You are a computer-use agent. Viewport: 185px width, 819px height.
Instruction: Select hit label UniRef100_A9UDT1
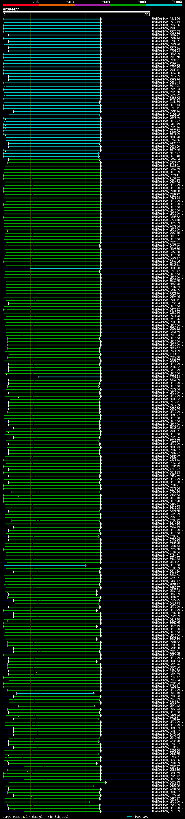tap(166, 300)
